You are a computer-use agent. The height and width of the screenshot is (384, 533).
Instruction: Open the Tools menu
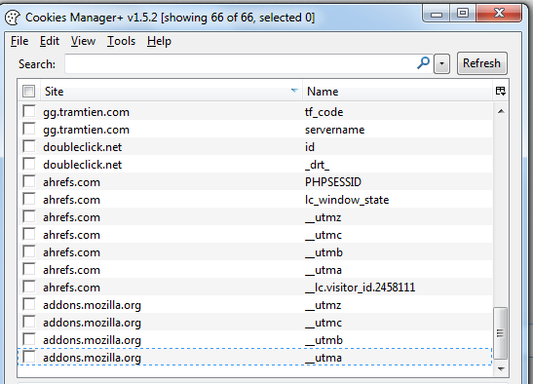[122, 41]
